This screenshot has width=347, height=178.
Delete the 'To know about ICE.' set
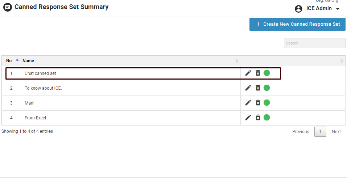(x=258, y=88)
